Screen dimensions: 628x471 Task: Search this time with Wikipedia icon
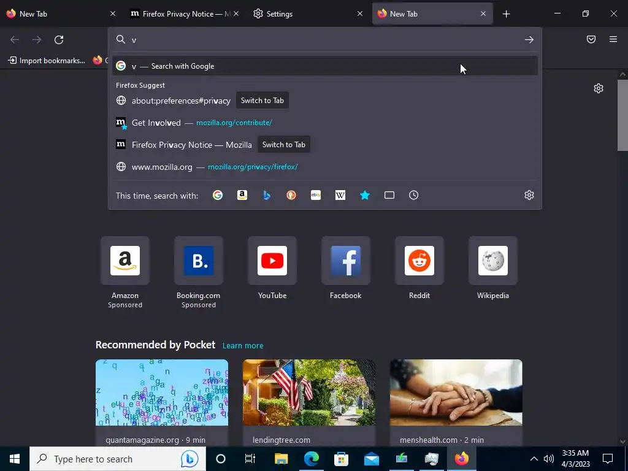(340, 196)
